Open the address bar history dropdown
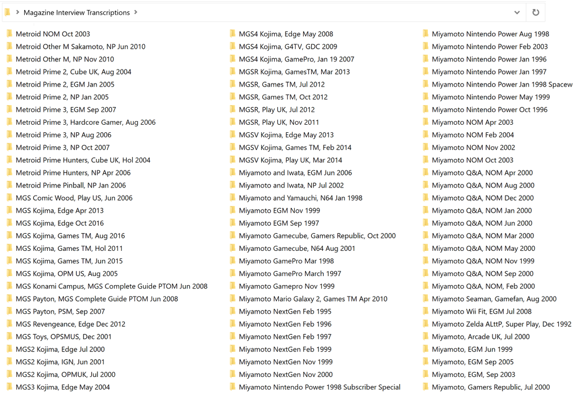 517,12
